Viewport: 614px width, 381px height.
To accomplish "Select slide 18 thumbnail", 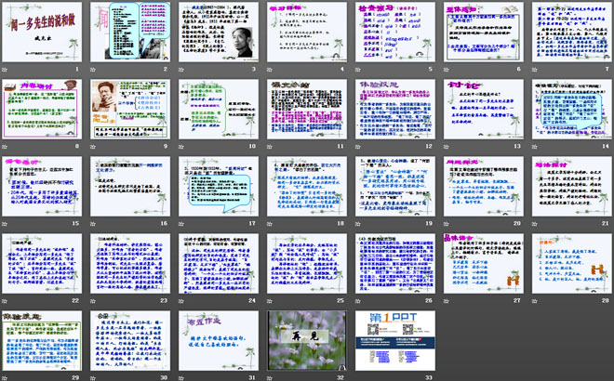I will (x=307, y=186).
